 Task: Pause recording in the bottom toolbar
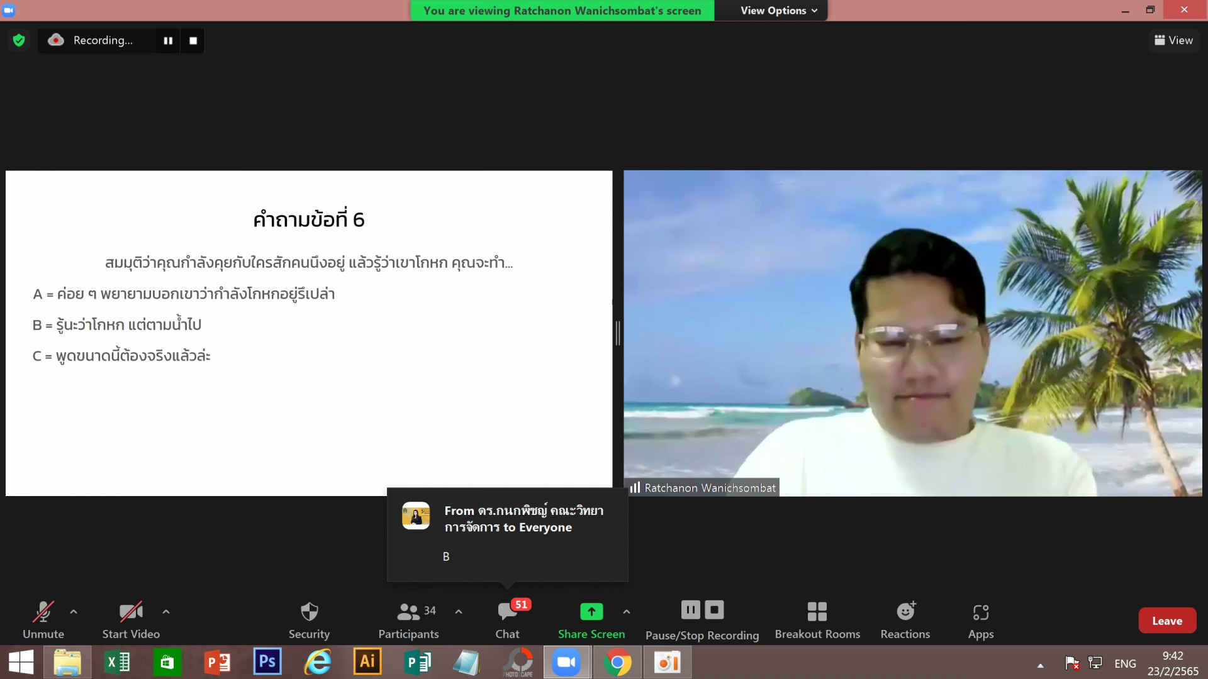tap(690, 610)
